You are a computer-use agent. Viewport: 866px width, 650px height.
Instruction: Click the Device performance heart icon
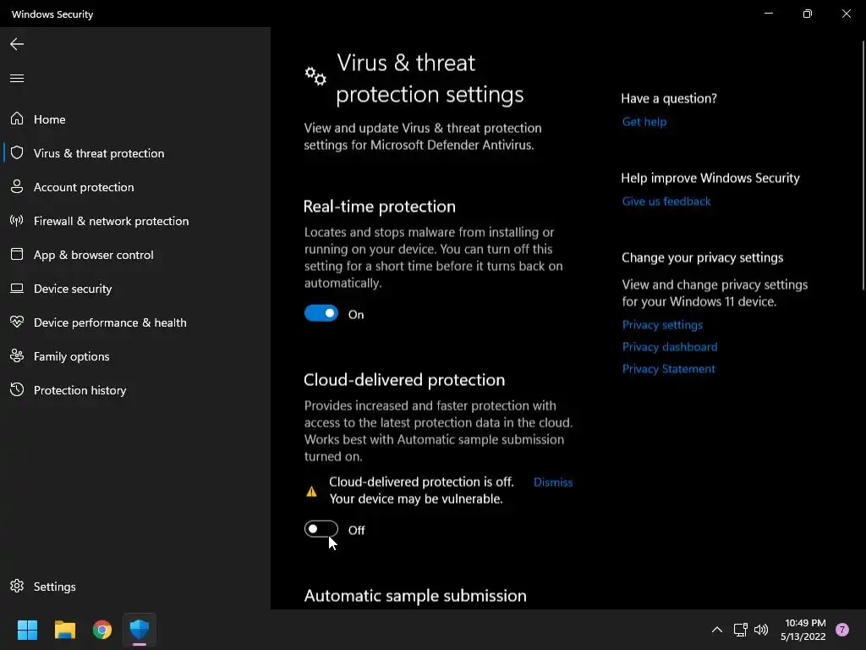click(17, 322)
